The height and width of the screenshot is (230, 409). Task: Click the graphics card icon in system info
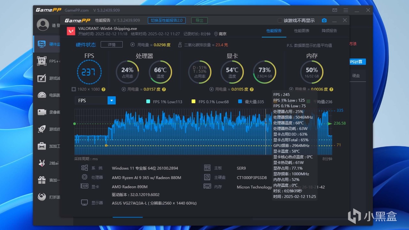pos(84,186)
